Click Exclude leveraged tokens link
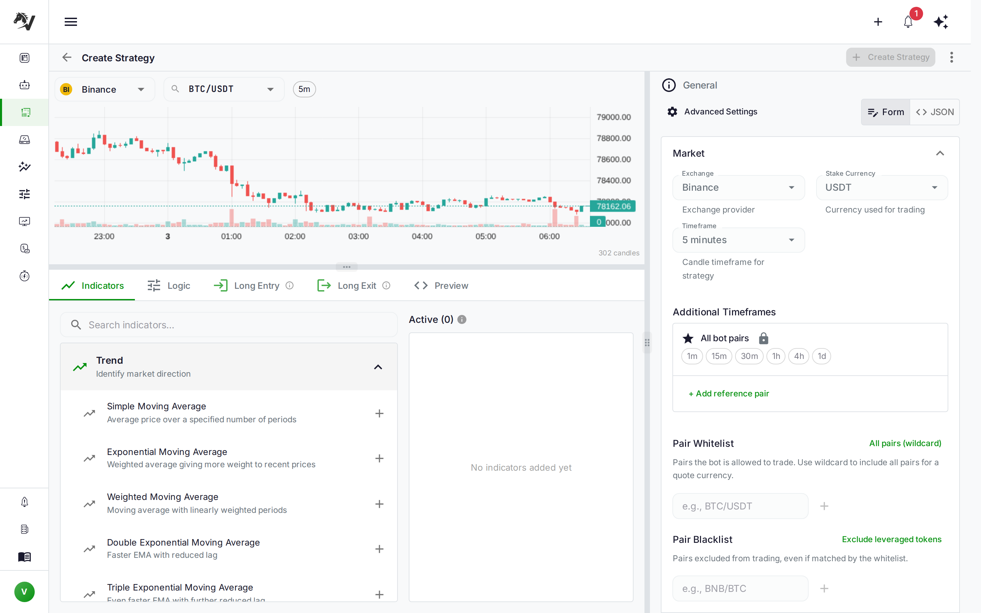 pos(891,539)
